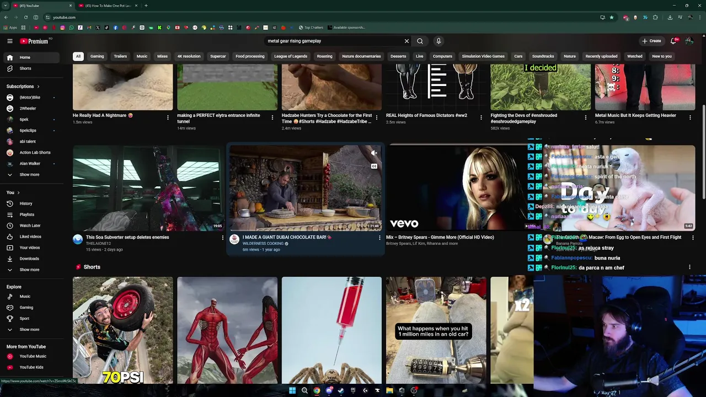
Task: Bookmark this page with the star icon
Action: 612,17
